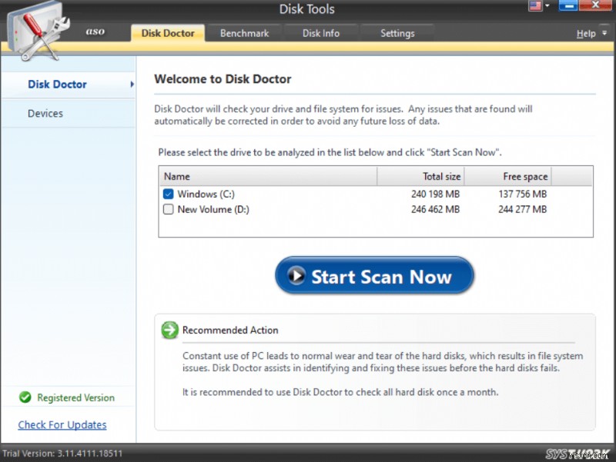Open the language dropdown arrow beside flag
616x462 pixels.
click(x=547, y=6)
